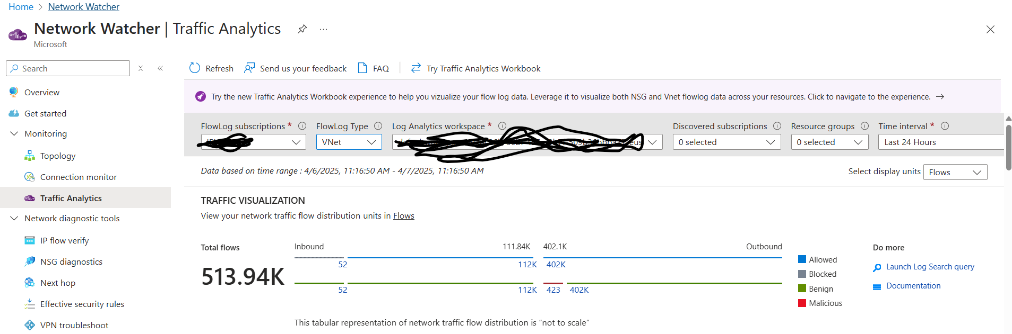The height and width of the screenshot is (334, 1012).
Task: Open the Log Analytics workspace dropdown
Action: 527,142
